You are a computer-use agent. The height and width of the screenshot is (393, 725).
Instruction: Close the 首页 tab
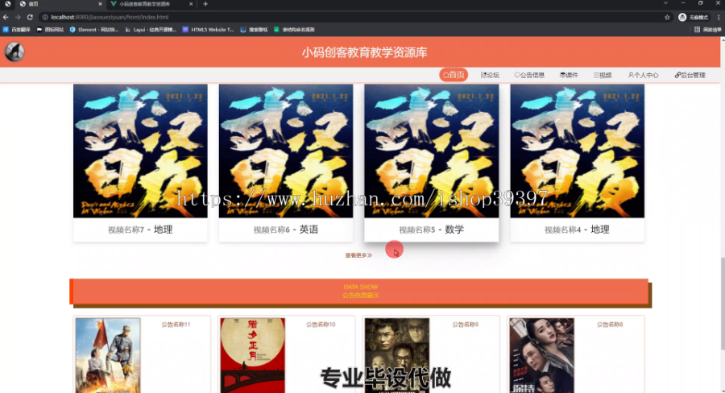(x=101, y=4)
